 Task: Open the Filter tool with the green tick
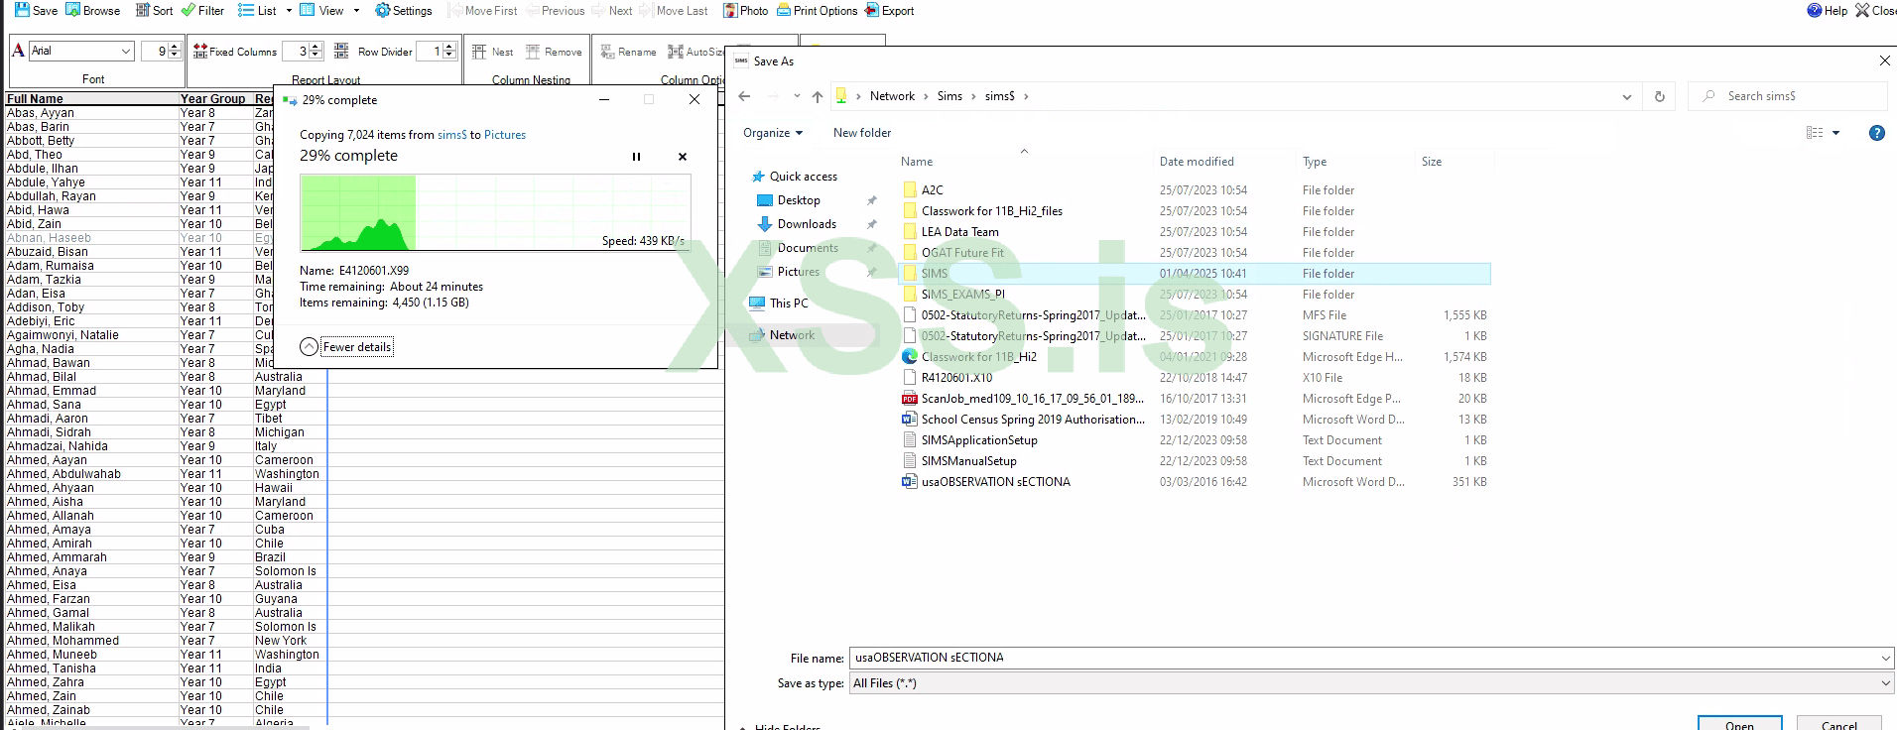click(x=202, y=11)
